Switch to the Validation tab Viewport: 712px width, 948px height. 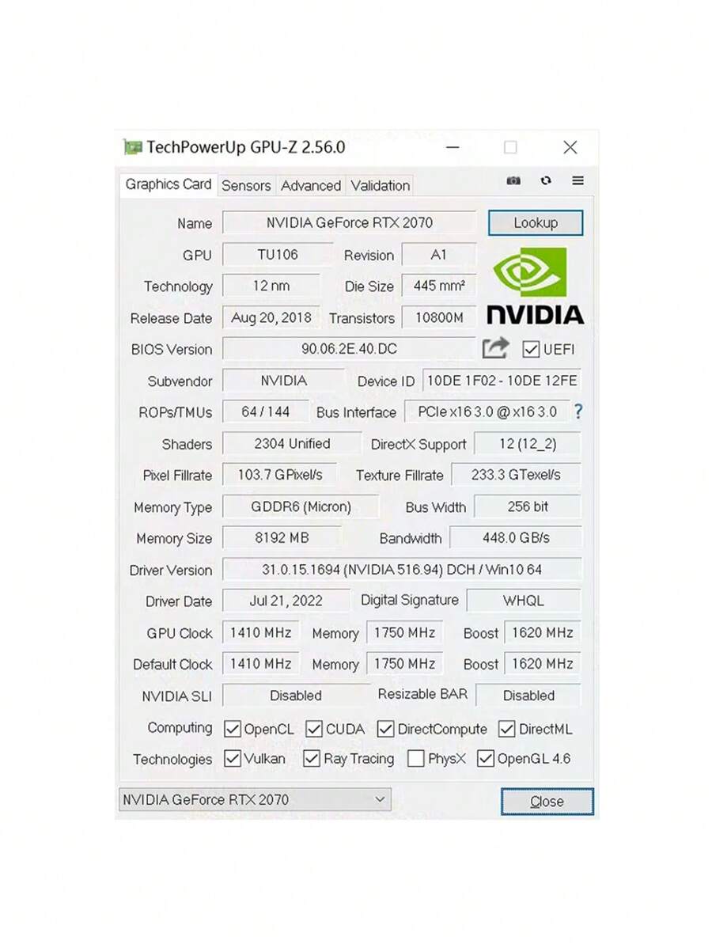[380, 185]
